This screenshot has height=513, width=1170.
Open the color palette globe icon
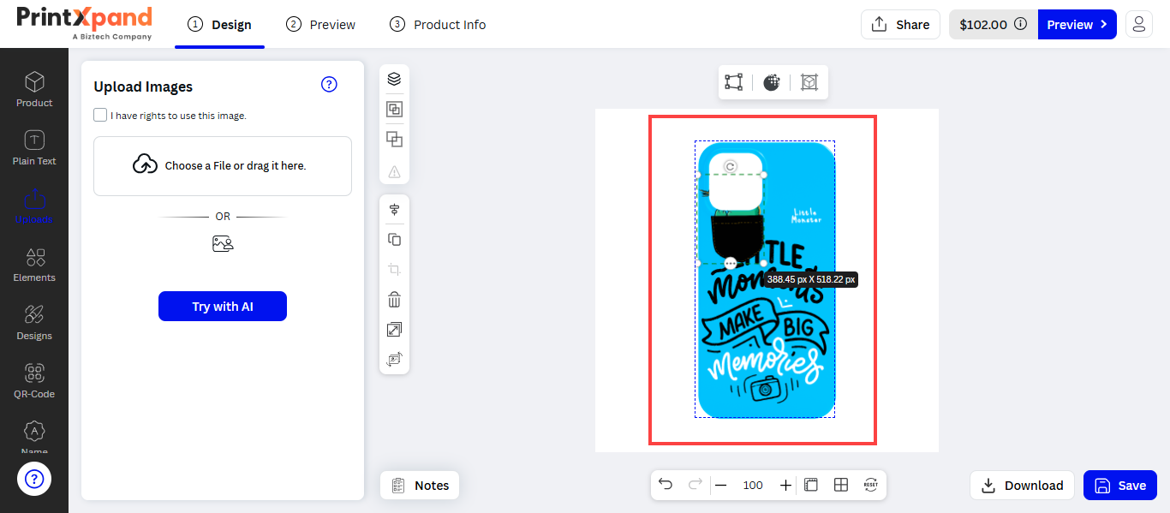(x=772, y=82)
